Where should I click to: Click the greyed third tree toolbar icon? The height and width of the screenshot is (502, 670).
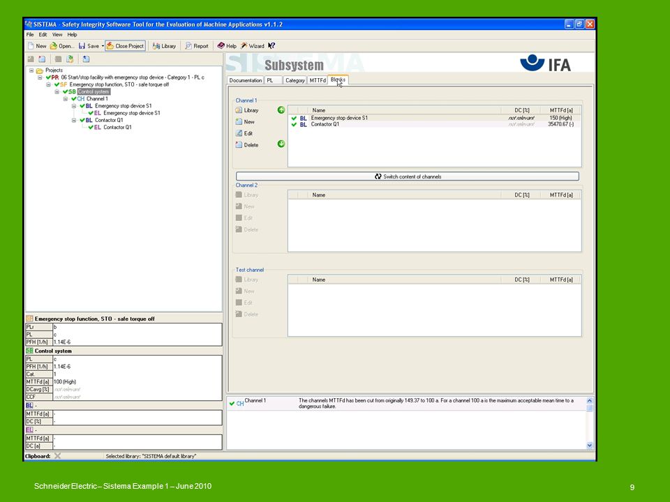(58, 59)
